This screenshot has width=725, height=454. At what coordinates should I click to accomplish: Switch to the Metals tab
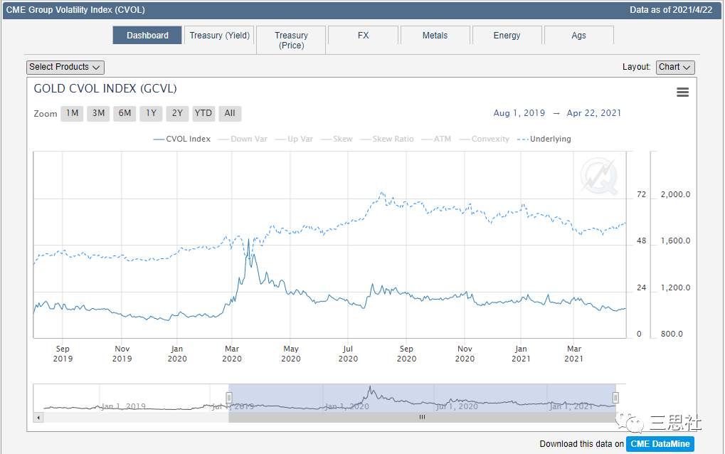pyautogui.click(x=435, y=35)
